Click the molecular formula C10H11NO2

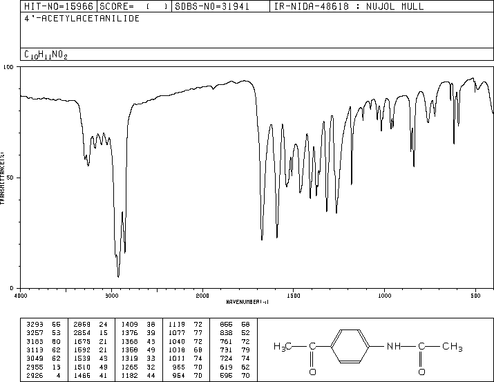(46, 55)
